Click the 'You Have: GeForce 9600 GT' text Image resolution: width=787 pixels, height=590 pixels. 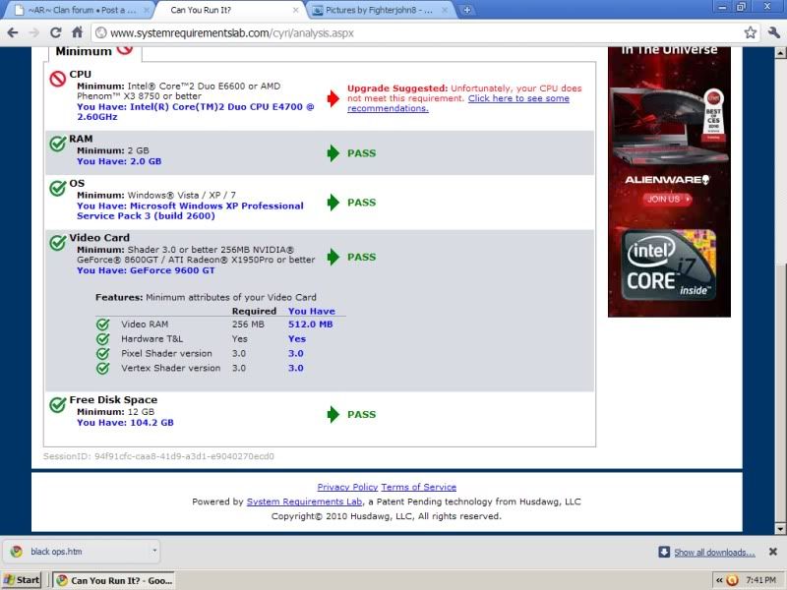[x=146, y=270]
